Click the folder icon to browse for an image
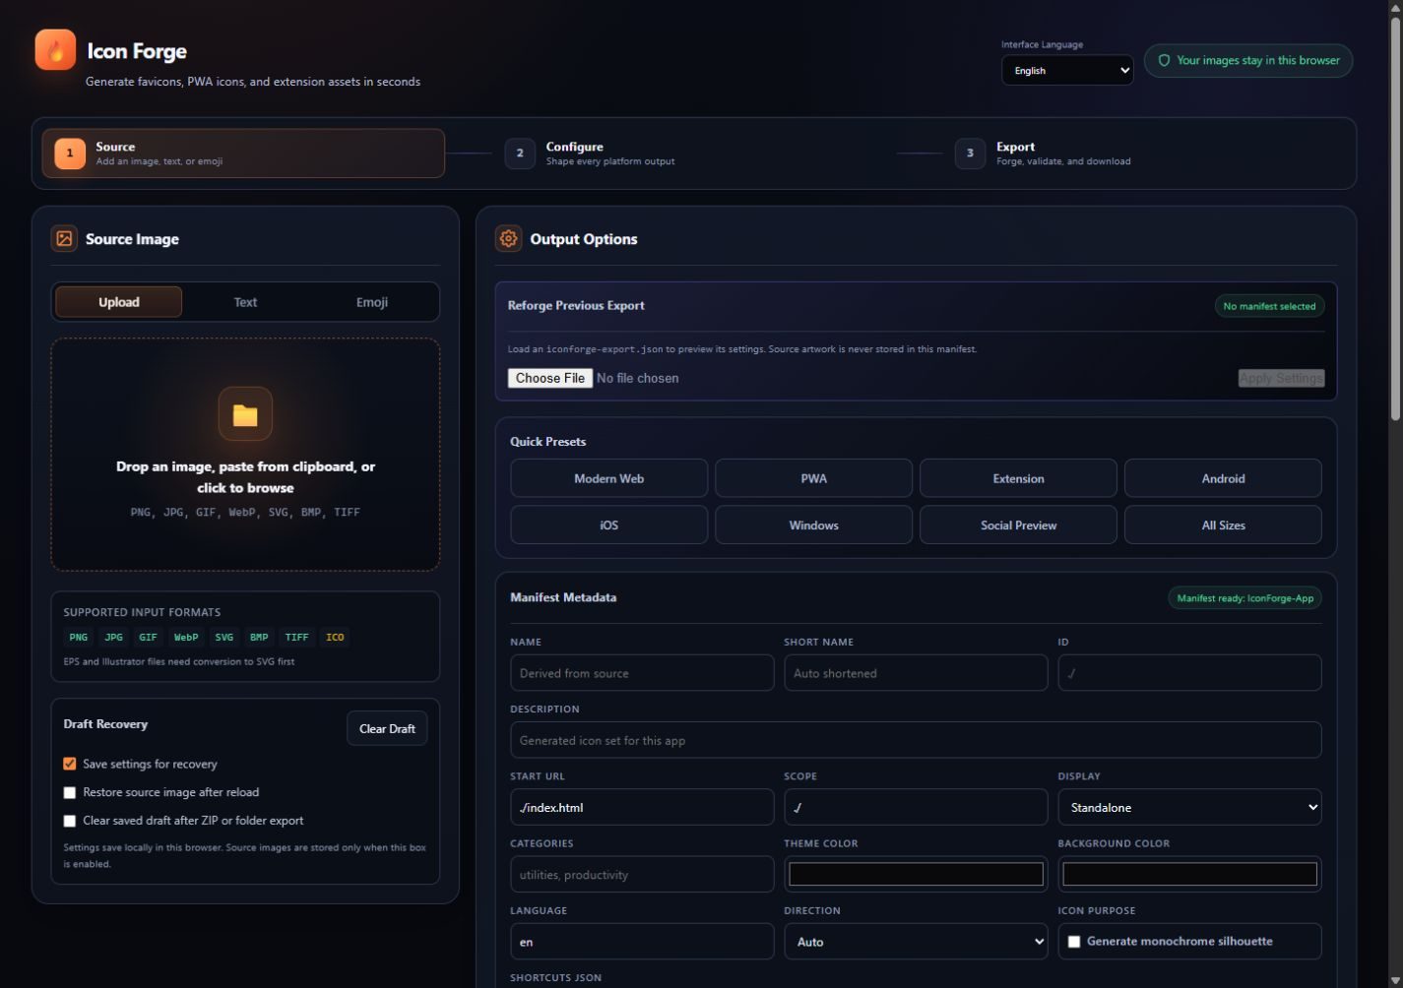The image size is (1403, 988). coord(245,414)
